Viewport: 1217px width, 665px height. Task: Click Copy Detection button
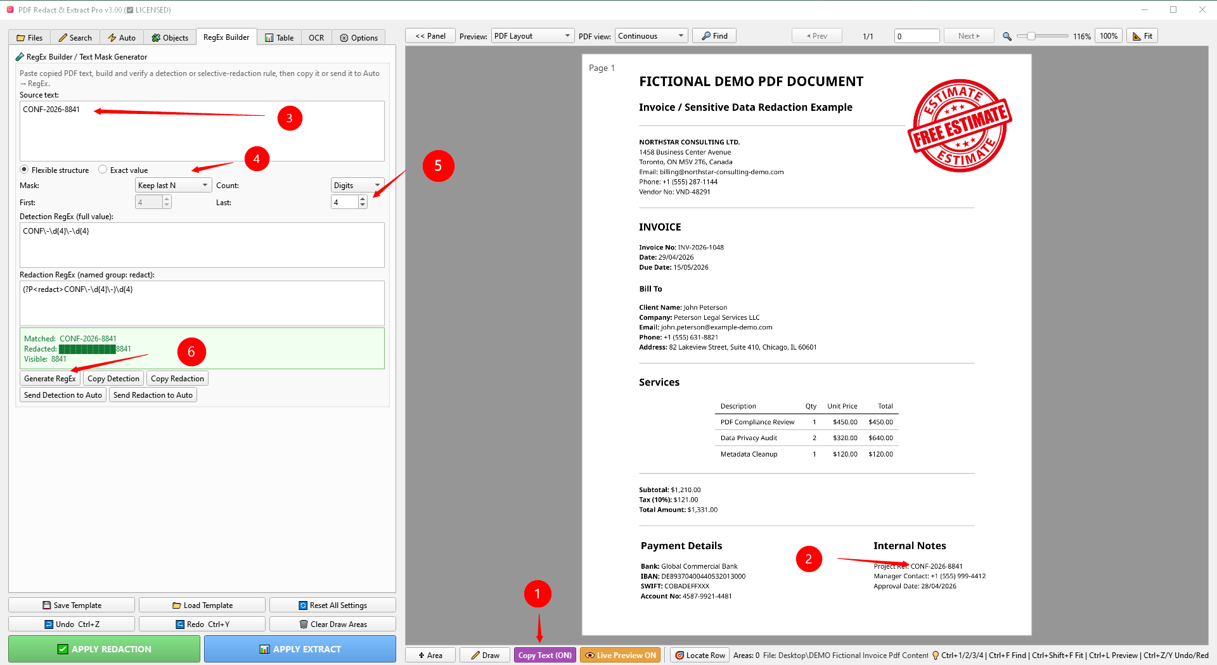tap(113, 379)
